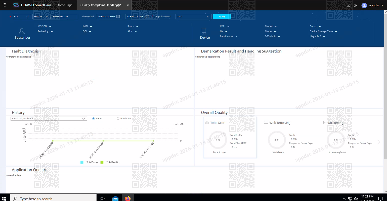This screenshot has height=201, width=387.
Task: Select the StreamingScore 0 % gauge
Action: tap(336, 140)
